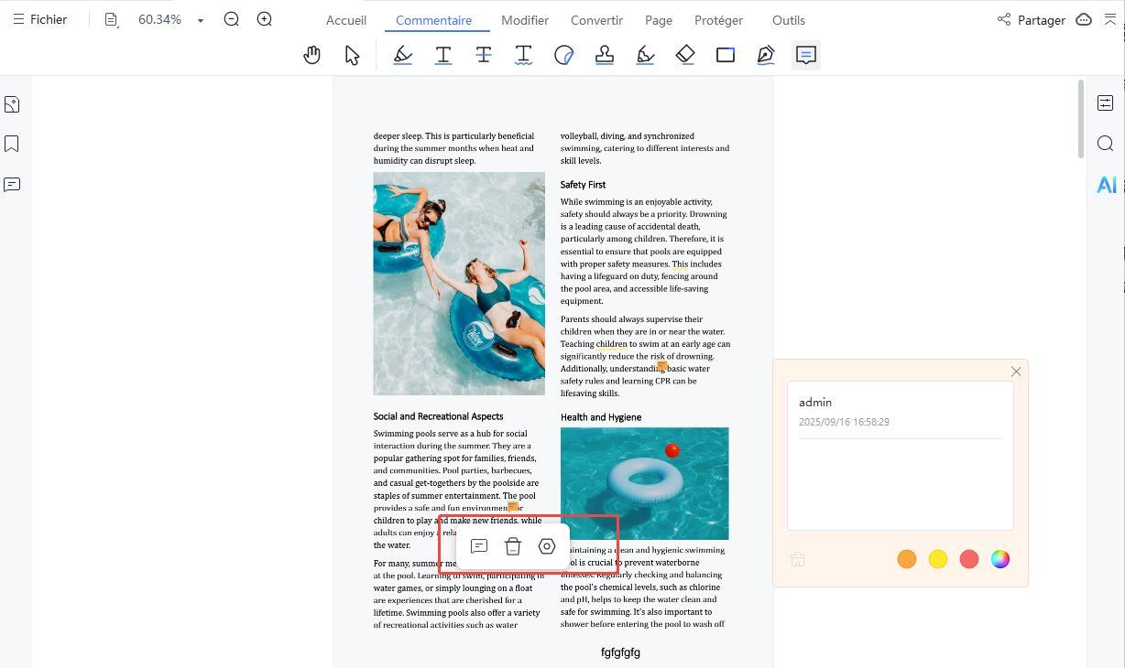
Task: Close the note comment panel
Action: 1016,372
